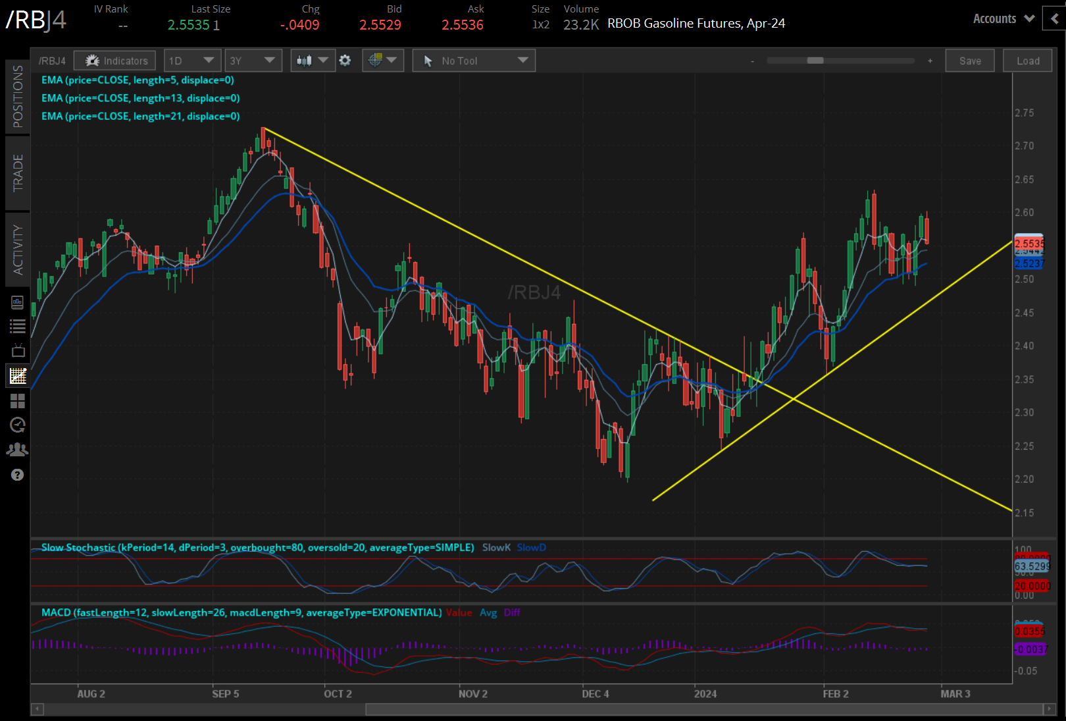Open the four-square grid icon in sidebar
Viewport: 1066px width, 721px height.
(x=18, y=401)
